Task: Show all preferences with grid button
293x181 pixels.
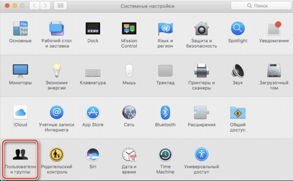Action: click(x=60, y=6)
